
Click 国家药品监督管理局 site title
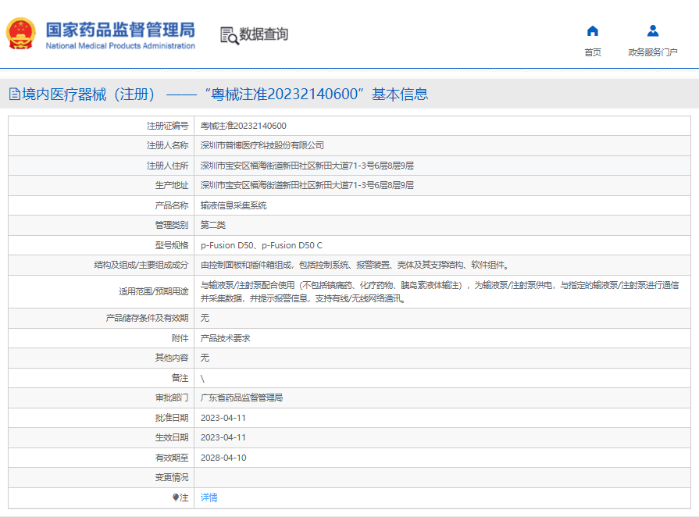(x=120, y=30)
